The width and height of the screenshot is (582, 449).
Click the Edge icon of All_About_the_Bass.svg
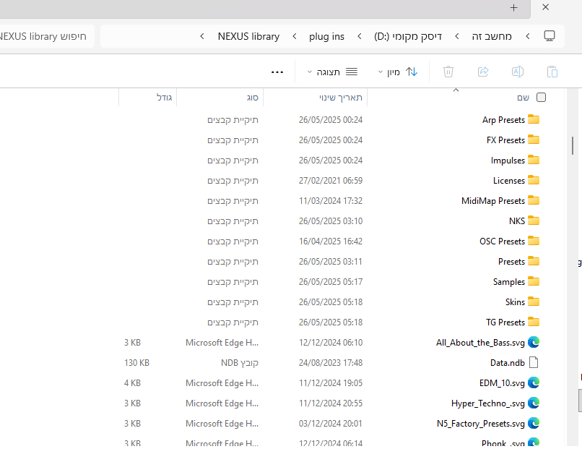tap(534, 342)
